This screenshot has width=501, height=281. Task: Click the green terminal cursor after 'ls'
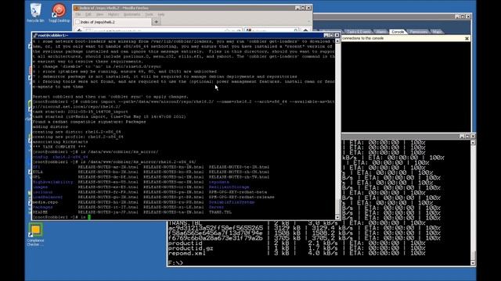point(89,217)
